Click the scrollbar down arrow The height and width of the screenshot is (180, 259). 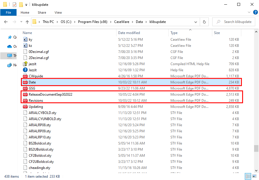click(x=256, y=171)
